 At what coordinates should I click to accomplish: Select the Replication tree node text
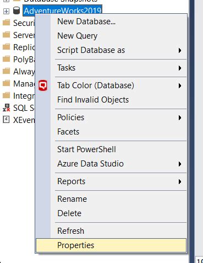[24, 47]
